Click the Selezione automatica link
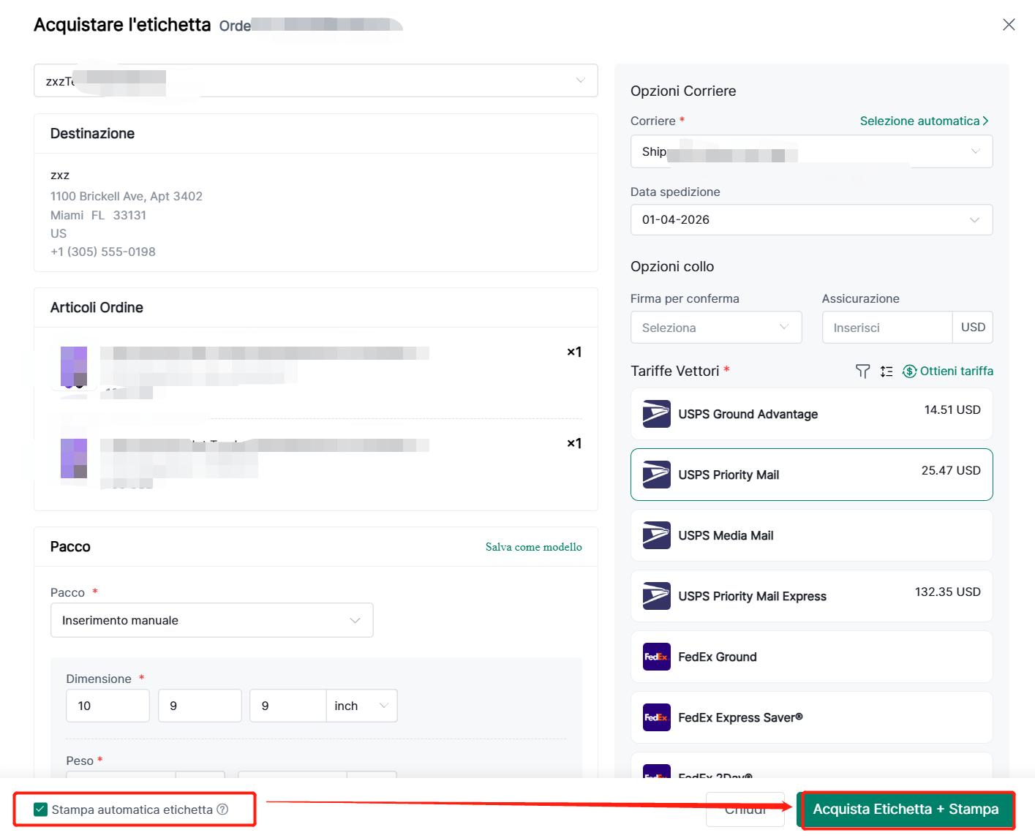 click(x=923, y=121)
